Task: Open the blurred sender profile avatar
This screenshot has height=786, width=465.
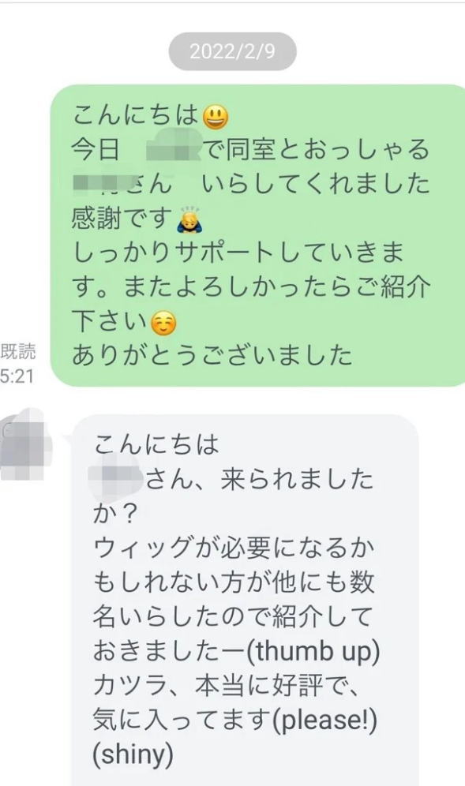Action: (x=25, y=445)
